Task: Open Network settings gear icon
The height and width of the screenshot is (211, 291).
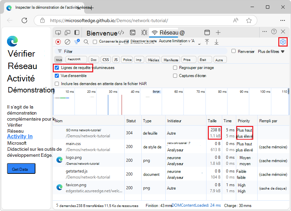Action: [x=283, y=42]
